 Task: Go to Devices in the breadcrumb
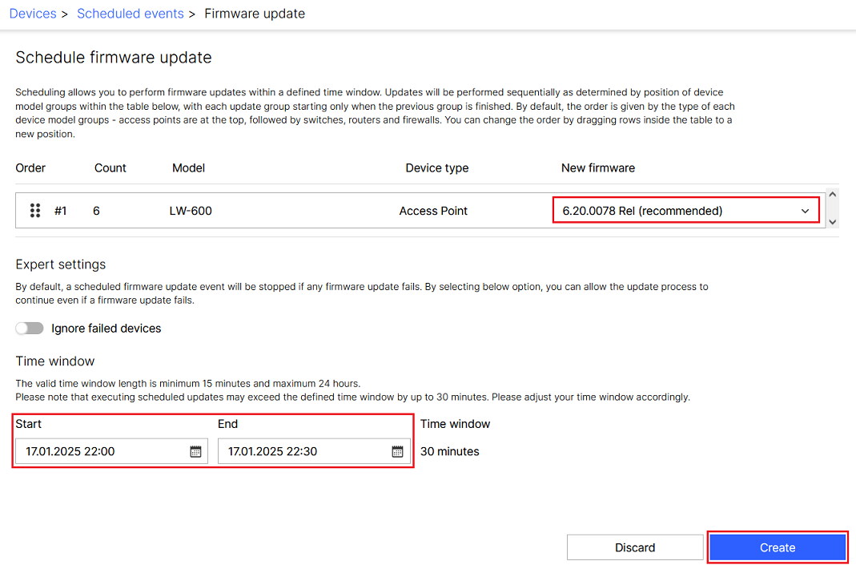coord(33,14)
